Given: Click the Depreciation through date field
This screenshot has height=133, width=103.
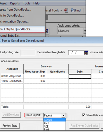Looking at the screenshot, I should [76, 53].
